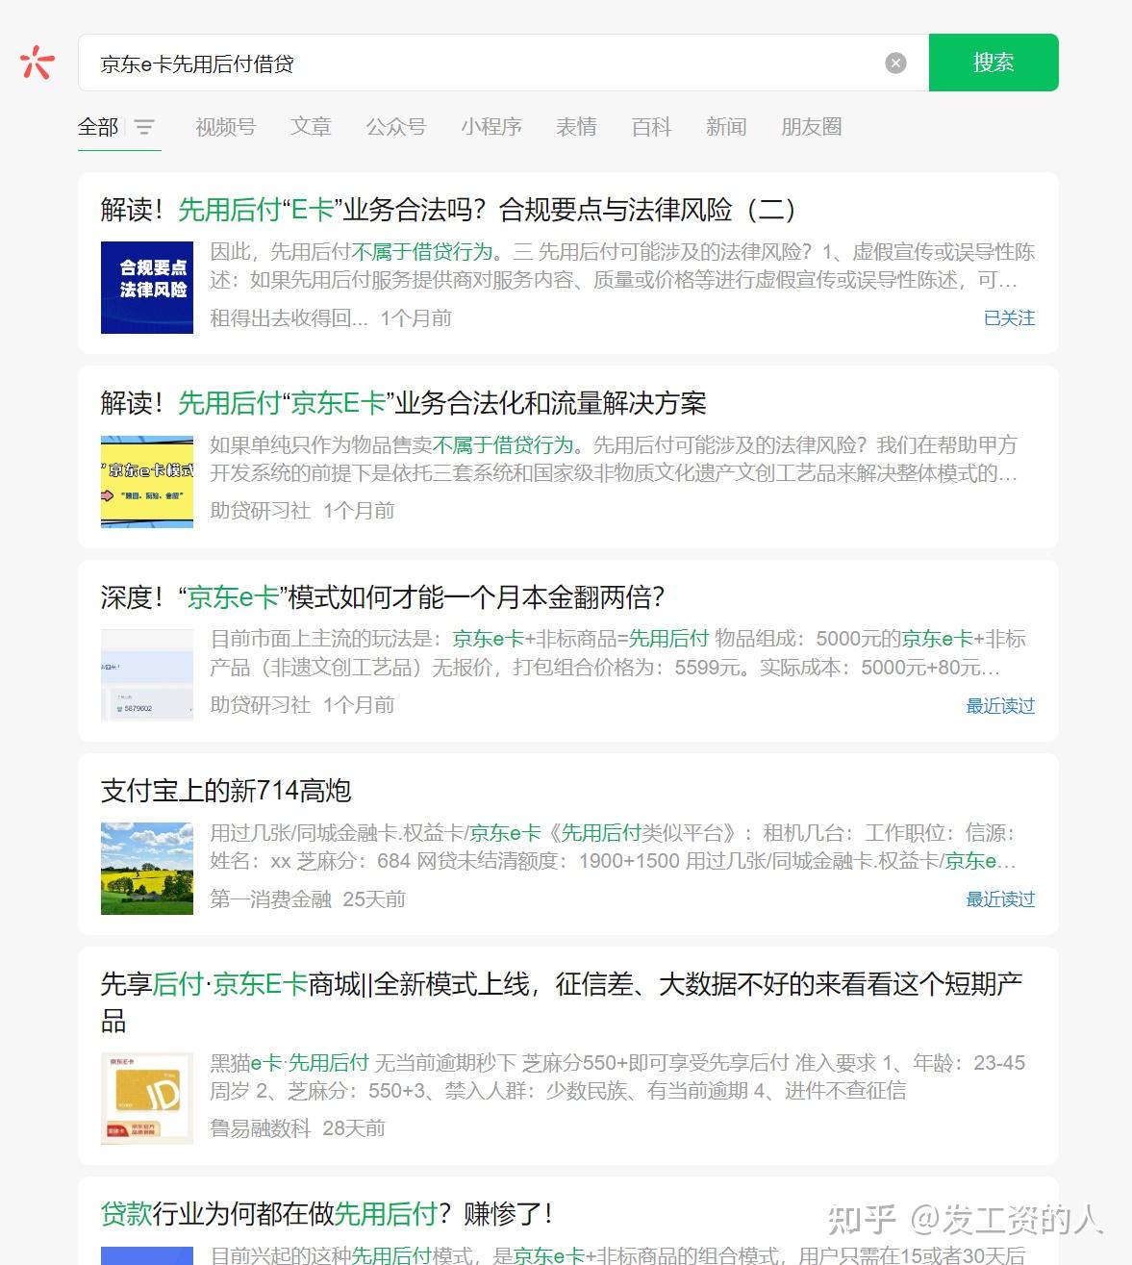Open the filter icon next to 全部
1132x1265 pixels.
[144, 127]
